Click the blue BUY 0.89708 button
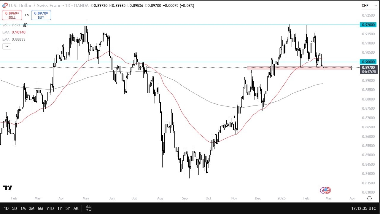The width and height of the screenshot is (380, 214). 41,15
